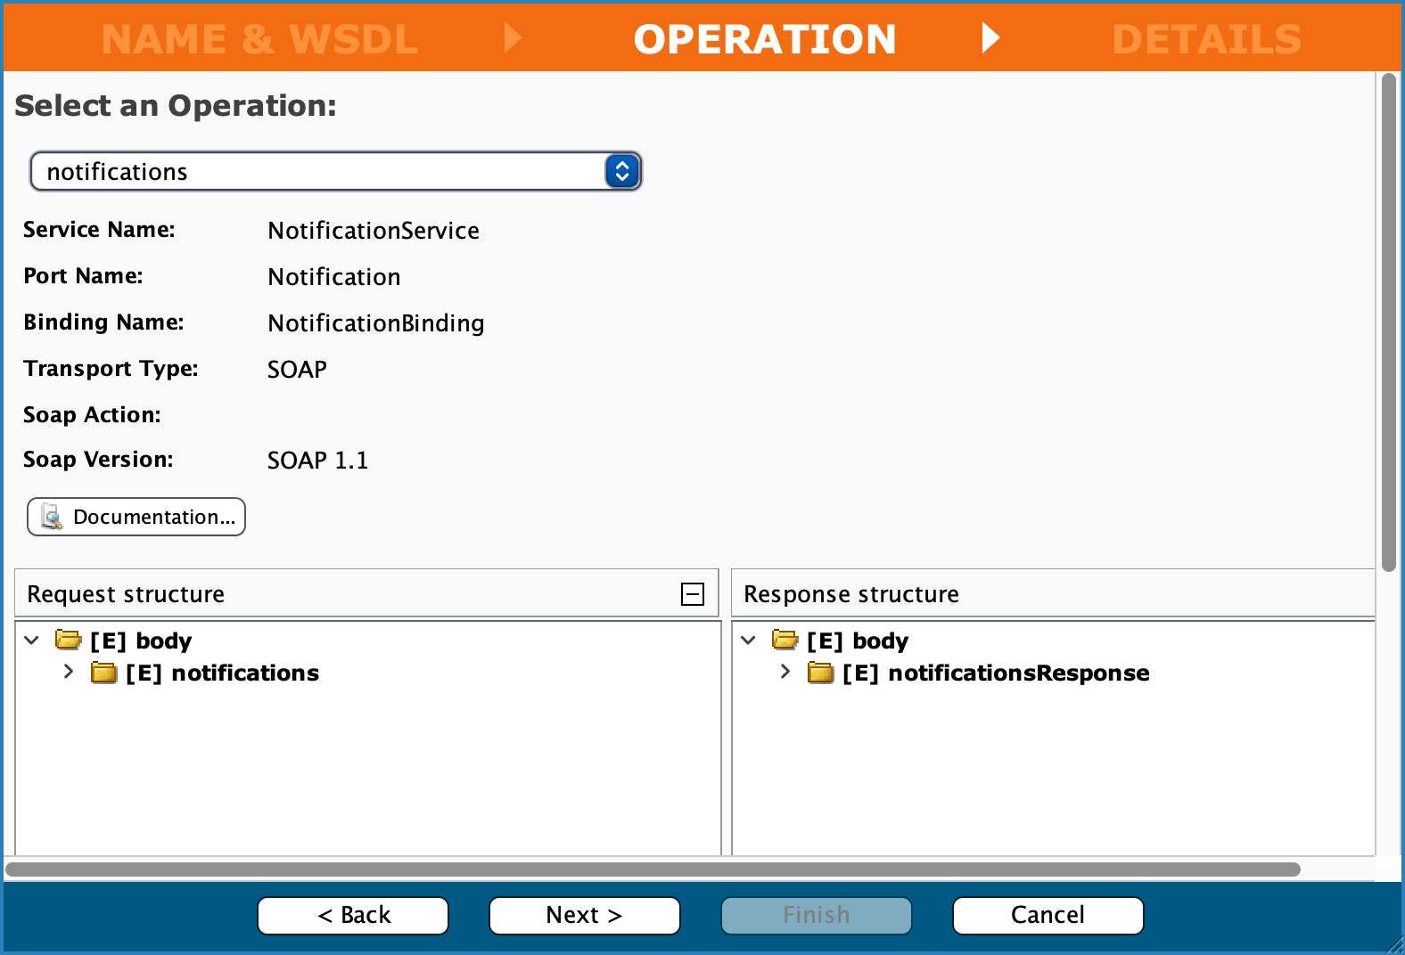This screenshot has height=955, width=1405.
Task: Select the request body folder icon
Action: click(x=69, y=640)
